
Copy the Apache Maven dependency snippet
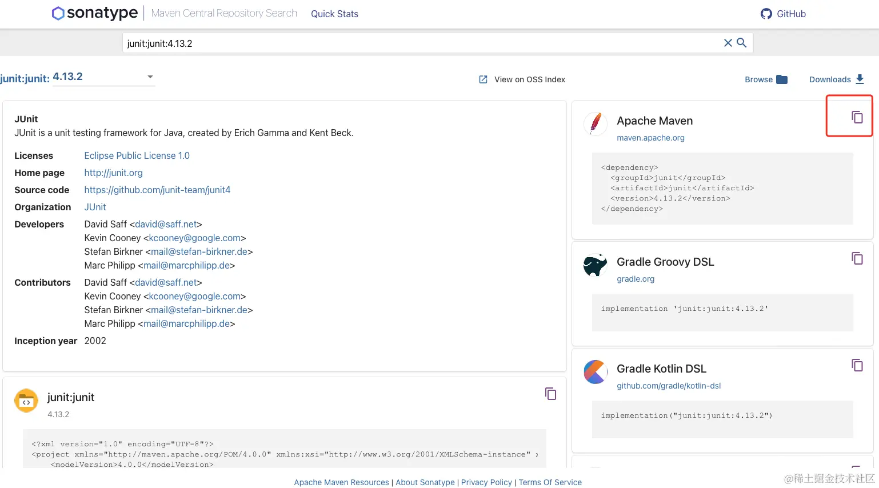(x=857, y=117)
